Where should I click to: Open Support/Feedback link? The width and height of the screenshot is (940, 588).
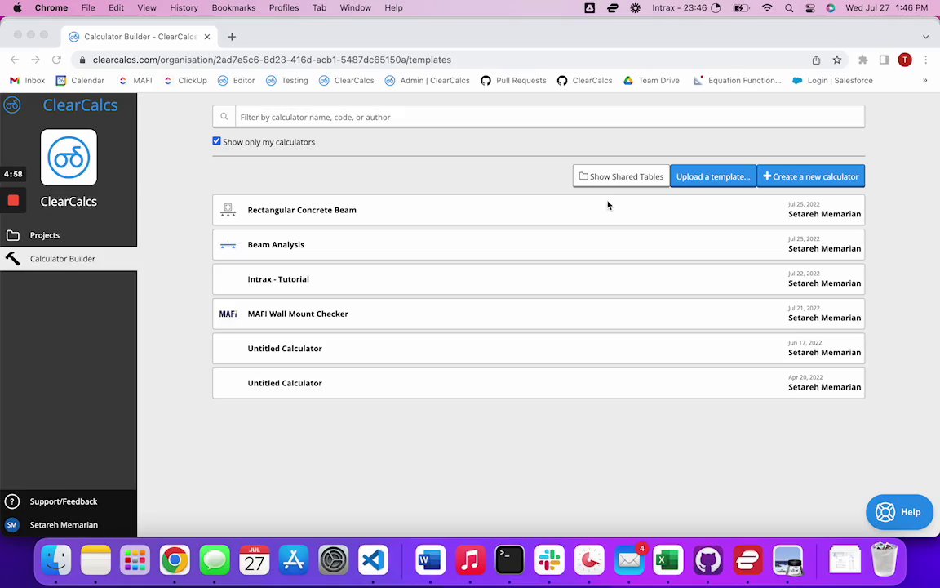pos(64,501)
